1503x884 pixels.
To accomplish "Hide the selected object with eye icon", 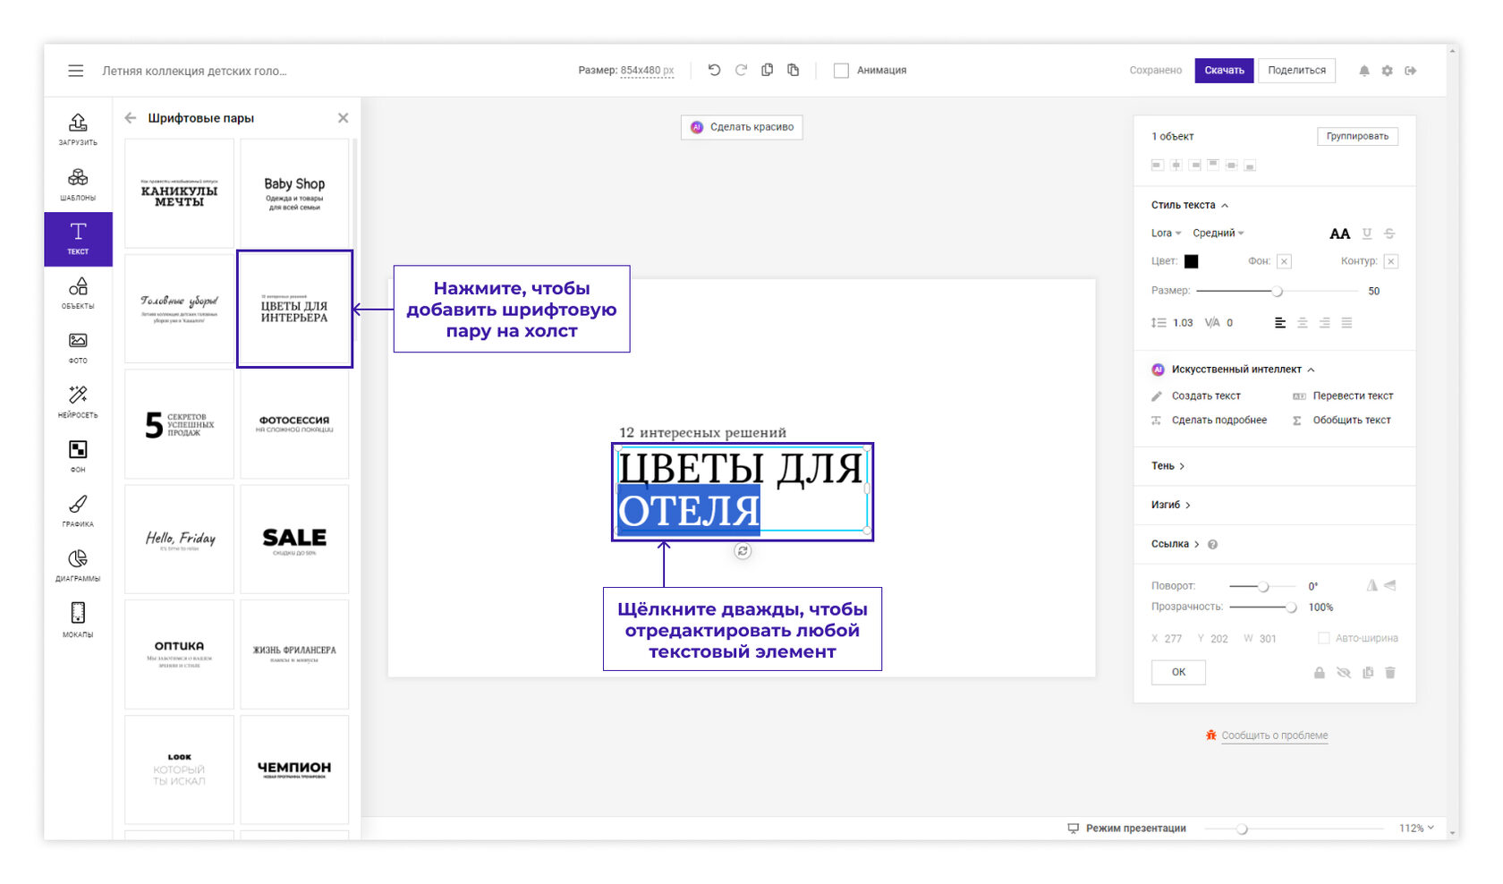I will point(1344,673).
